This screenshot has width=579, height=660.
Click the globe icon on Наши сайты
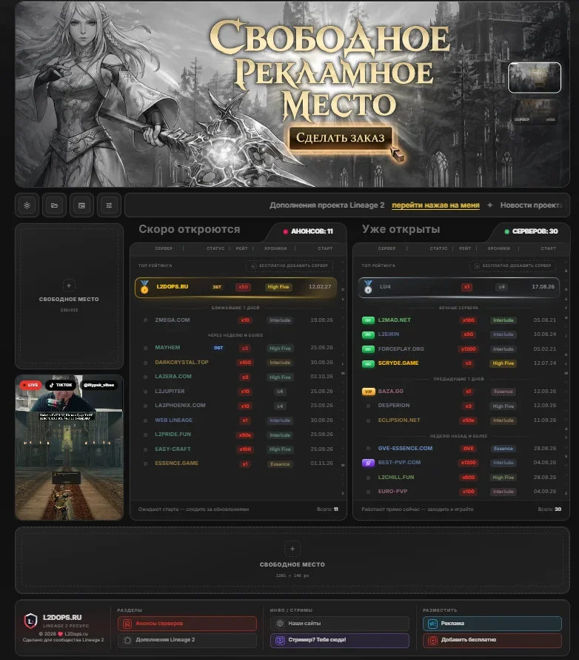point(280,624)
